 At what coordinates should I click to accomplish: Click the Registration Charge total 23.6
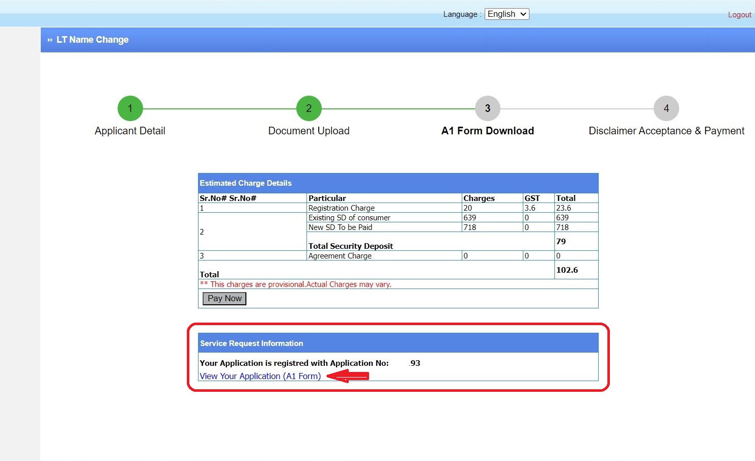pos(564,208)
